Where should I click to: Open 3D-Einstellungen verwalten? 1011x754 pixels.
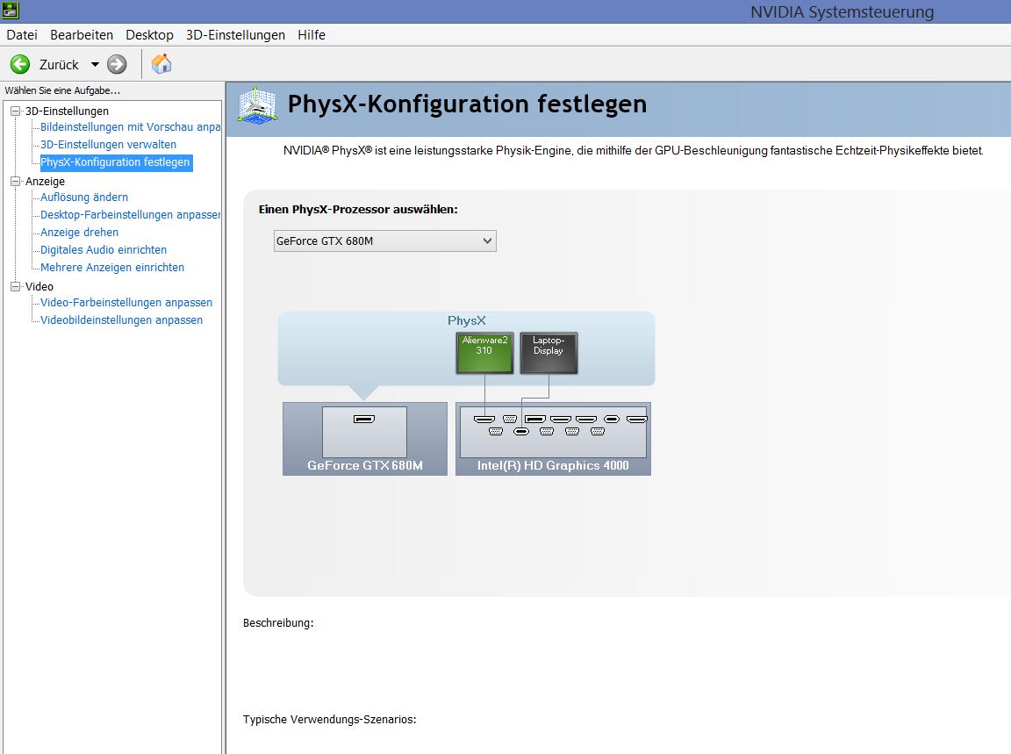click(108, 145)
